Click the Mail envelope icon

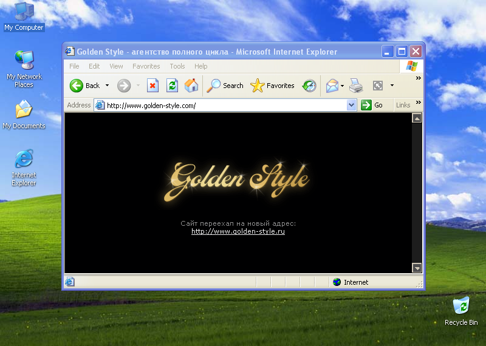pos(332,86)
